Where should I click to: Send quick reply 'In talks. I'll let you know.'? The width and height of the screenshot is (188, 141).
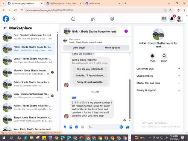90,76
